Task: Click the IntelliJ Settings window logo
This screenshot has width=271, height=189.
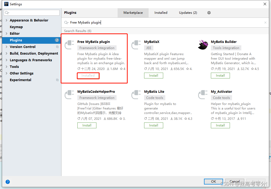Action: point(6,4)
